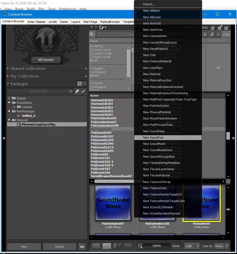This screenshot has height=254, width=237.
Task: Click the Type to Filter packages field
Action: pyautogui.click(x=38, y=91)
